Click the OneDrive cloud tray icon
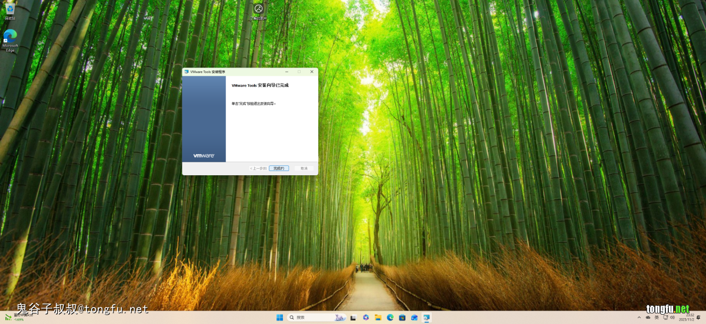 (x=648, y=318)
